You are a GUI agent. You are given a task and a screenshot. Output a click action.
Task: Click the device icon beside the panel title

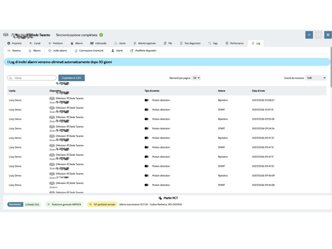pyautogui.click(x=6, y=35)
